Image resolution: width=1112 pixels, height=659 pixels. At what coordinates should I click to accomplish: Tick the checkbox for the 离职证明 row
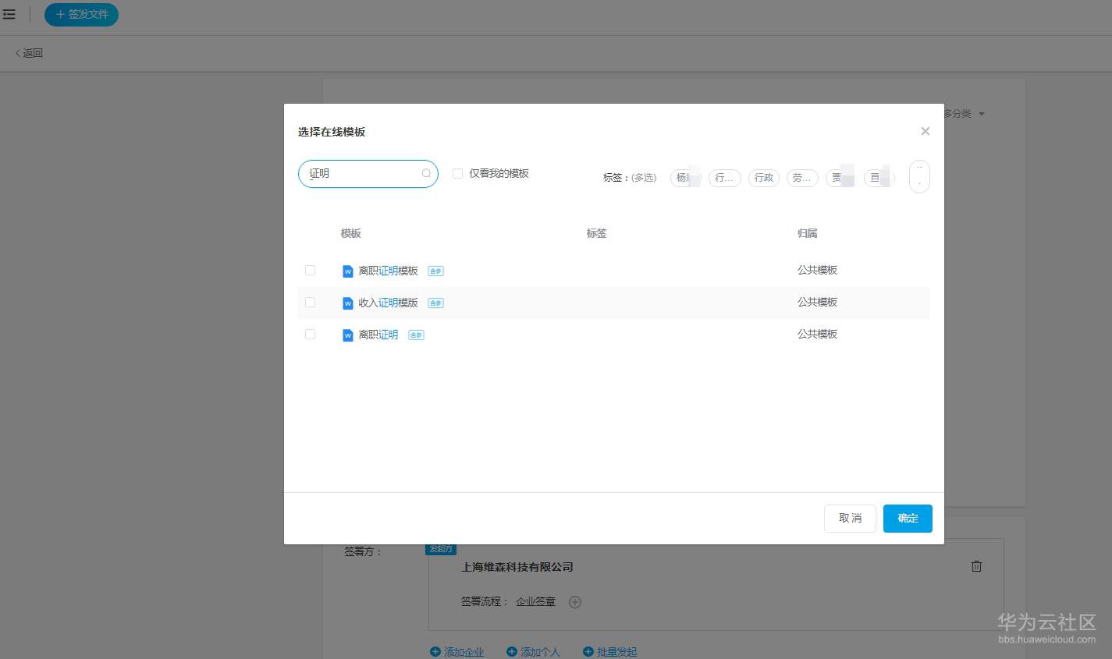click(310, 335)
